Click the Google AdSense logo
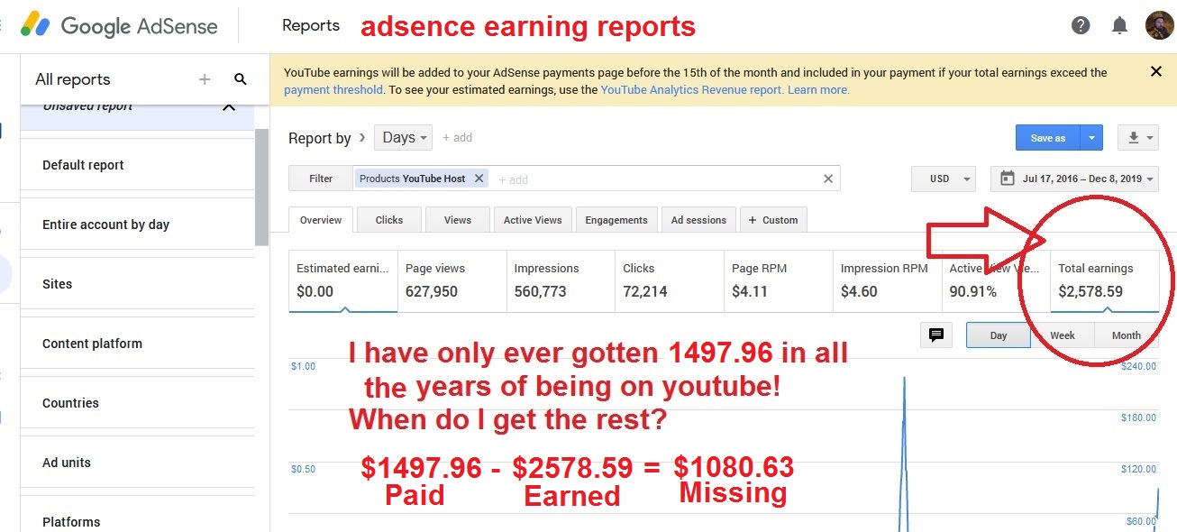The image size is (1177, 532). [x=119, y=25]
